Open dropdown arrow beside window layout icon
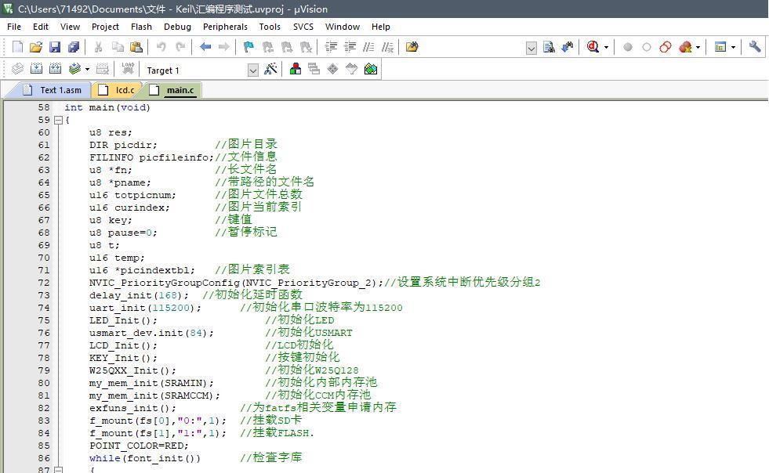The height and width of the screenshot is (473, 769). pos(733,47)
